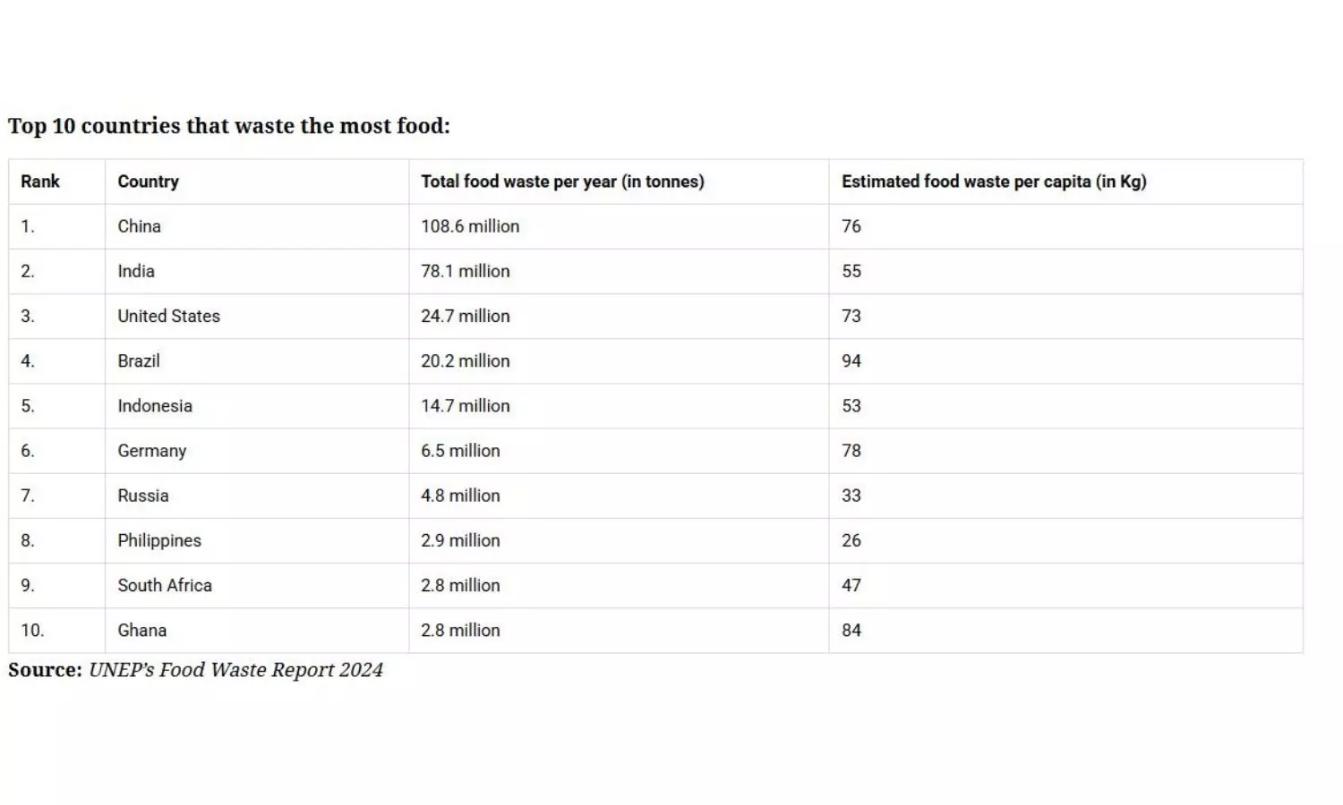Select 'Estimated food waste per capita' header
Image resolution: width=1343 pixels, height=805 pixels.
click(994, 182)
